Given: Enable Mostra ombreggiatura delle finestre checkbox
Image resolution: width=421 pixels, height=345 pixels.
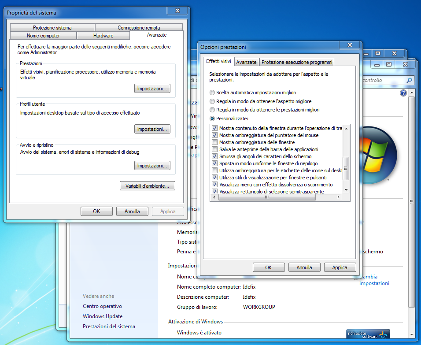Looking at the screenshot, I should 215,142.
